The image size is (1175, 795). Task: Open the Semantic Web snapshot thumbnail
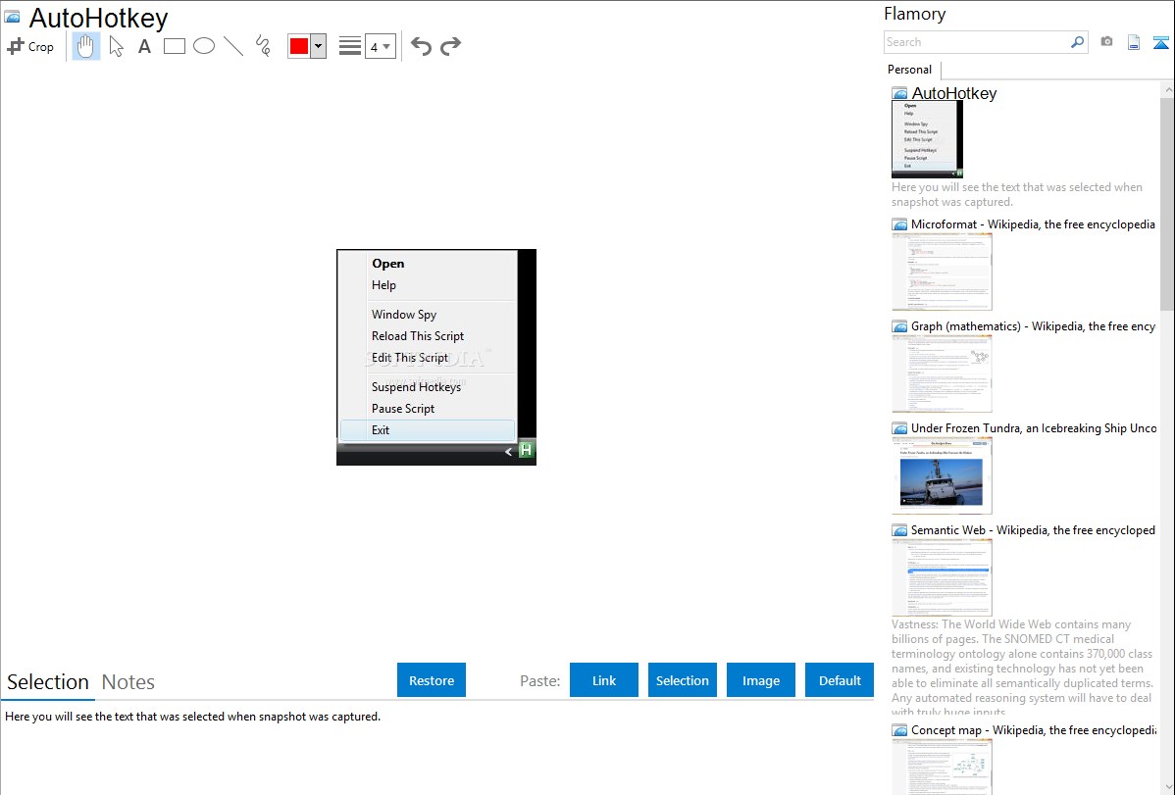(942, 577)
